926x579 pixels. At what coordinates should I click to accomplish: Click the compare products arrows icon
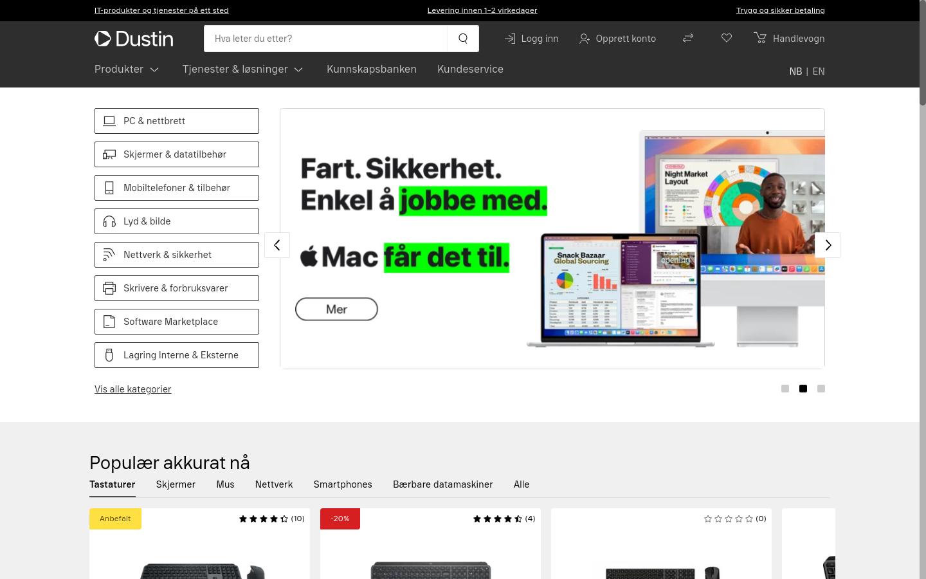point(688,39)
